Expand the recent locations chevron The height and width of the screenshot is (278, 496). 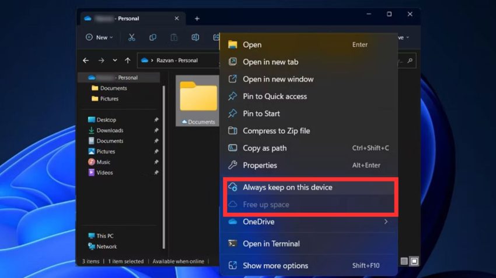pyautogui.click(x=114, y=60)
